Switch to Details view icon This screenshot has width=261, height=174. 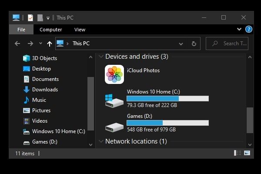pyautogui.click(x=238, y=153)
